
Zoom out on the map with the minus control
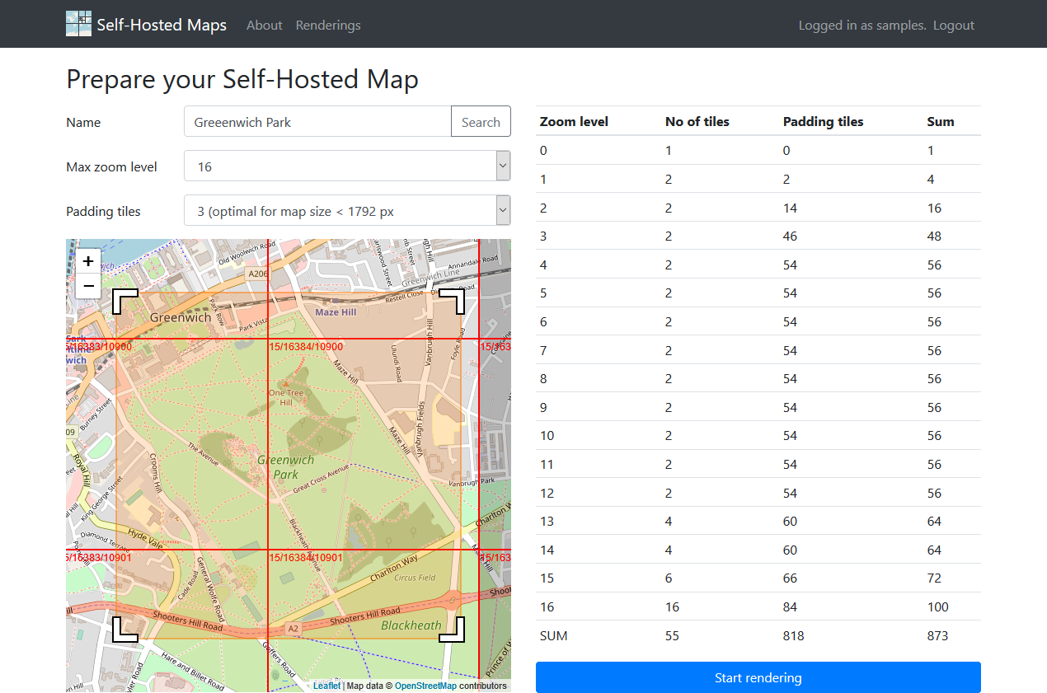[88, 286]
